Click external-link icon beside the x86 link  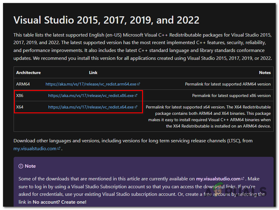(136, 95)
